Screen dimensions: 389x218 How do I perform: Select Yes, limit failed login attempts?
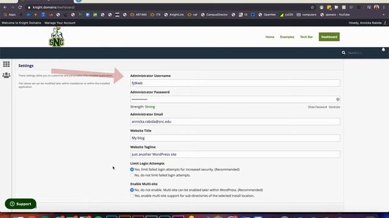pyautogui.click(x=132, y=170)
